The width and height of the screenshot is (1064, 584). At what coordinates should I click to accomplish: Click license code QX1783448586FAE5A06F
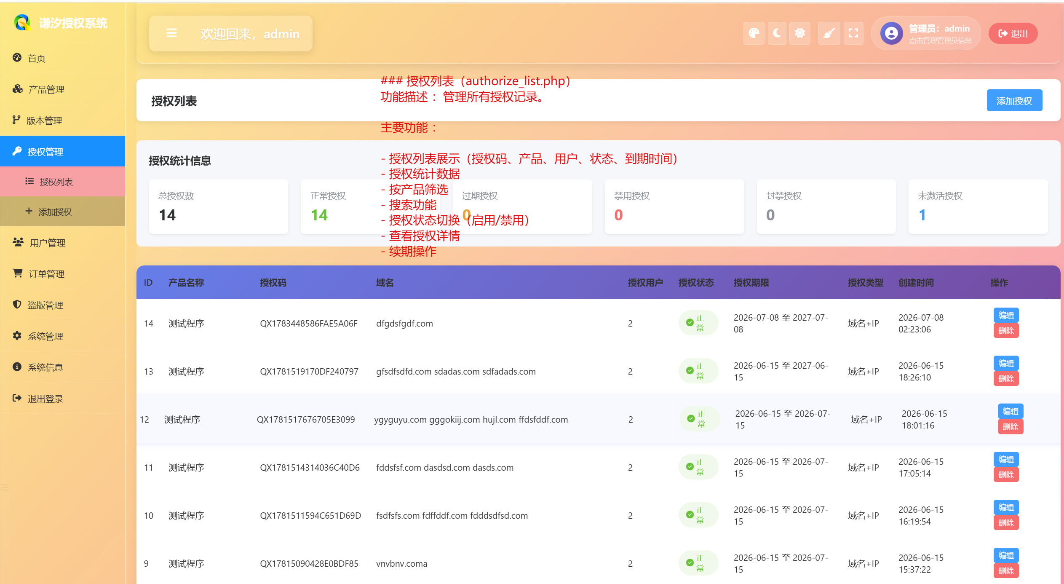click(x=308, y=323)
